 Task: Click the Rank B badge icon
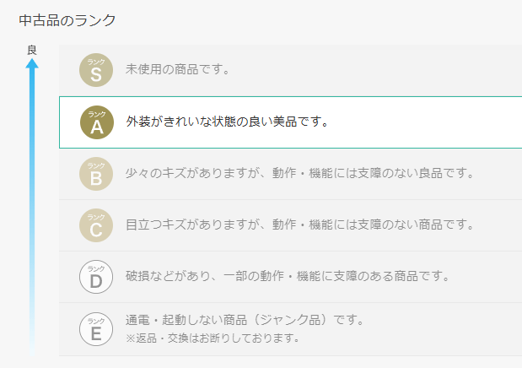(96, 174)
